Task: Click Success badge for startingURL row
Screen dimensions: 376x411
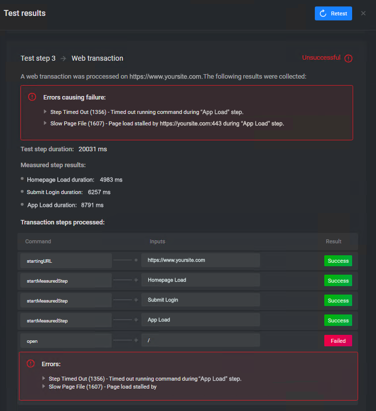Action: click(x=338, y=261)
